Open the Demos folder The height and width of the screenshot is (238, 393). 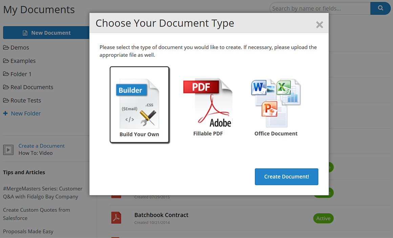(20, 48)
